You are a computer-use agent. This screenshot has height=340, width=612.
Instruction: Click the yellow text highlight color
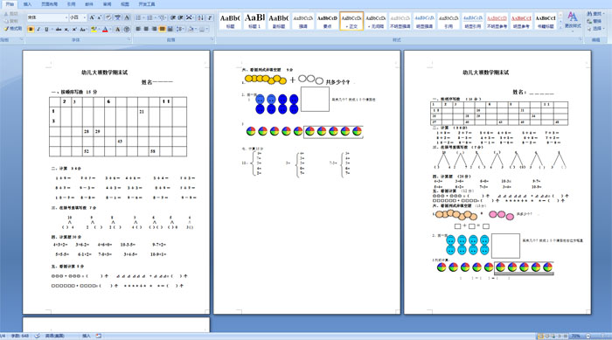(93, 29)
